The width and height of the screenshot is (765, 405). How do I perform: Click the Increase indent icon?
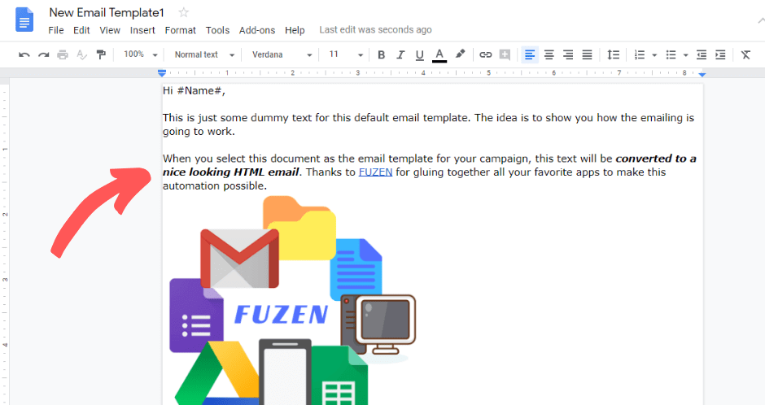pos(720,54)
